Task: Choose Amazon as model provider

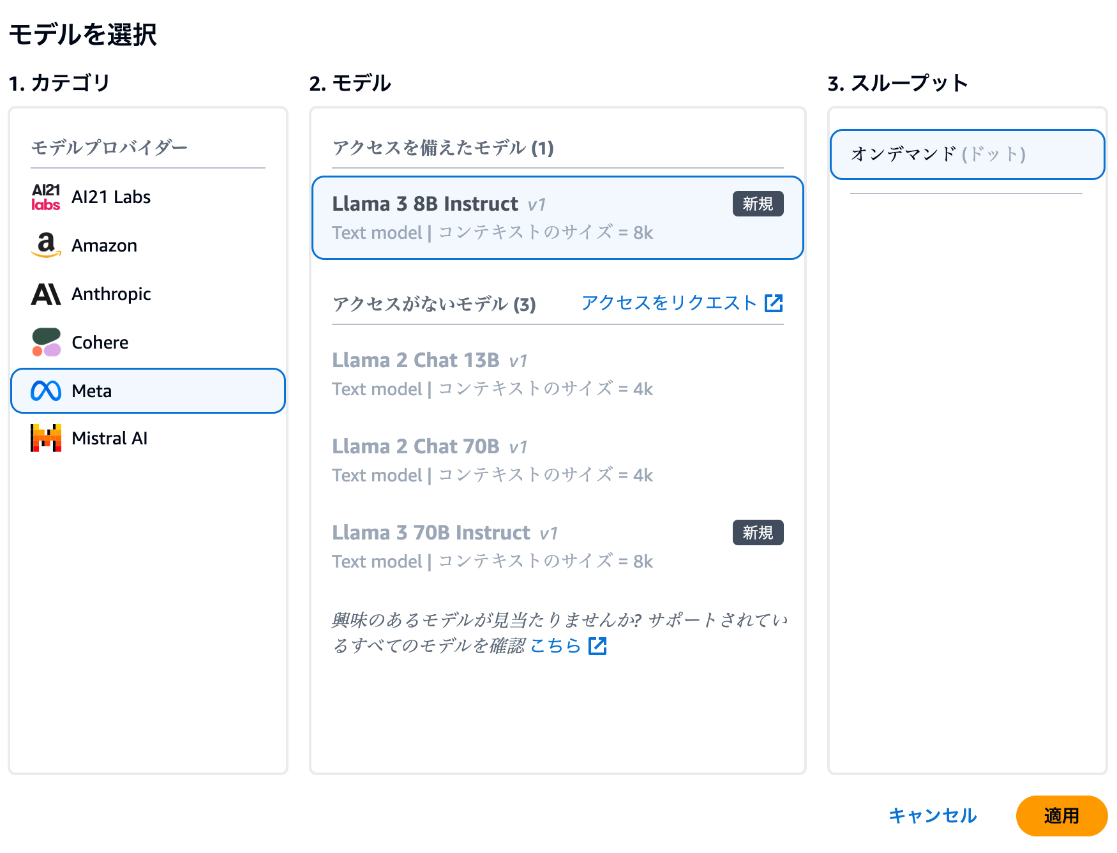Action: tap(148, 245)
